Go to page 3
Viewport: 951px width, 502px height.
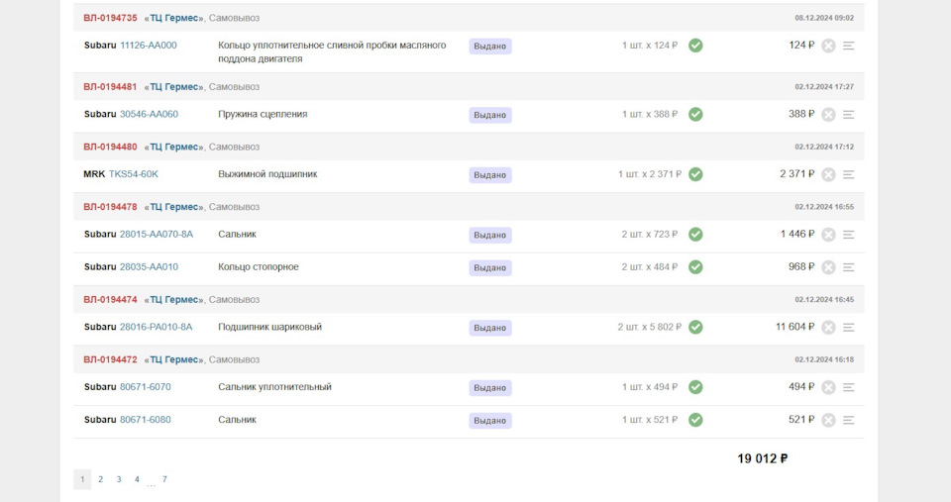pyautogui.click(x=119, y=479)
